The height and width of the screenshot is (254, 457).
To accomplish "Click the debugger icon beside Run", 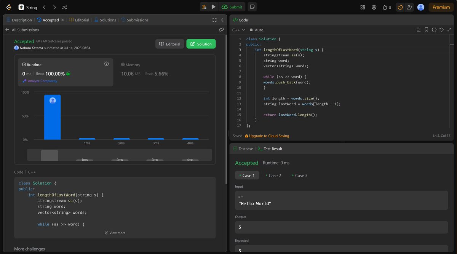I will (205, 7).
